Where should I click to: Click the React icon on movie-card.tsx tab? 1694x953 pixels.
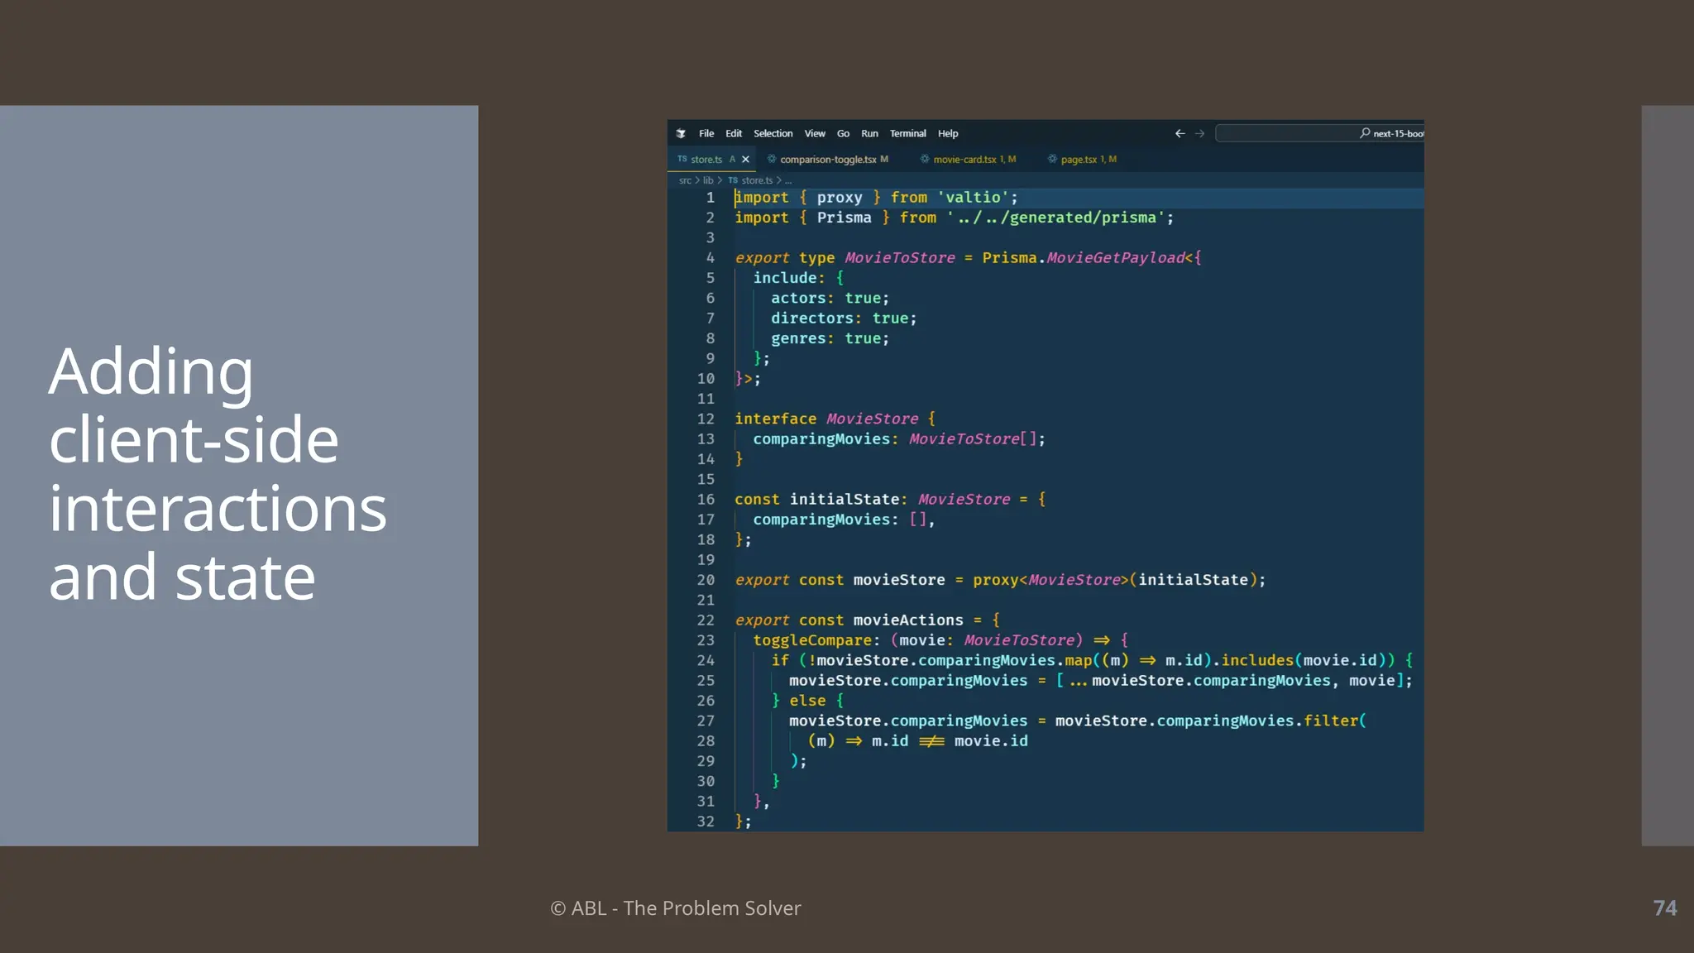(925, 159)
